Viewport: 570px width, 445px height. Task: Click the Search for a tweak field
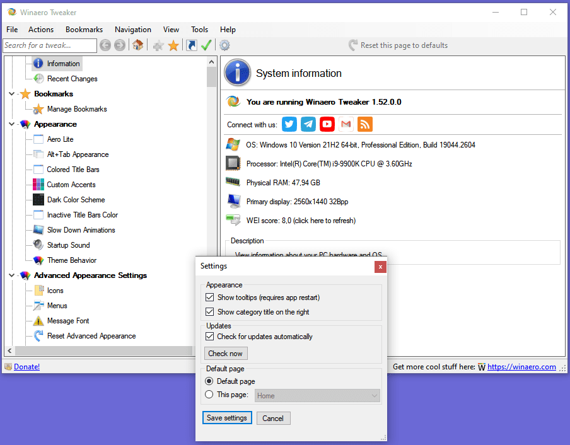[x=50, y=45]
